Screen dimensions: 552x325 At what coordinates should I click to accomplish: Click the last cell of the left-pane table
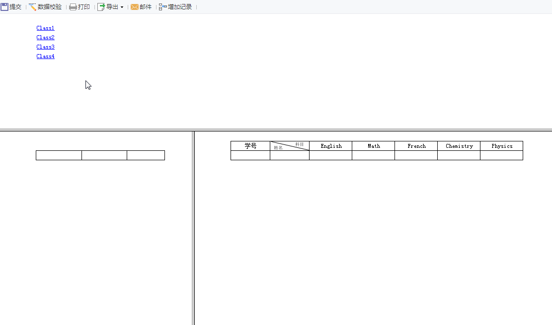(x=146, y=155)
